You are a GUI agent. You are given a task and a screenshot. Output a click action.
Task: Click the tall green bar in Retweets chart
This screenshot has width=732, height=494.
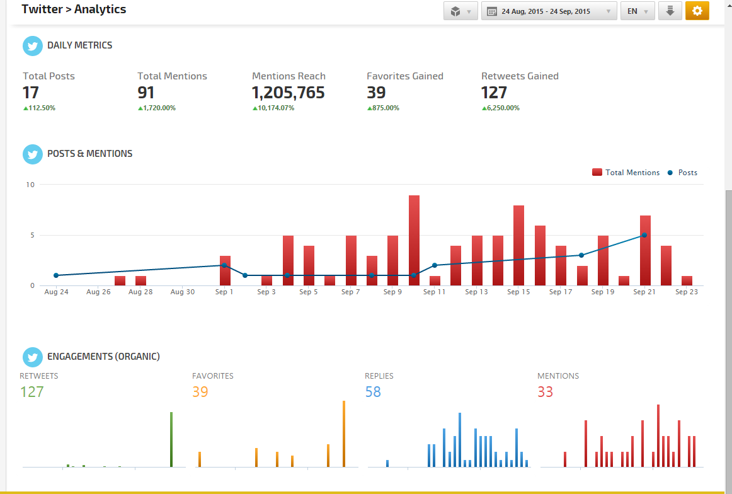[171, 439]
